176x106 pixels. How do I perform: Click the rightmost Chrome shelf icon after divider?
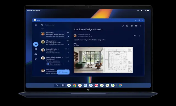point(120,85)
